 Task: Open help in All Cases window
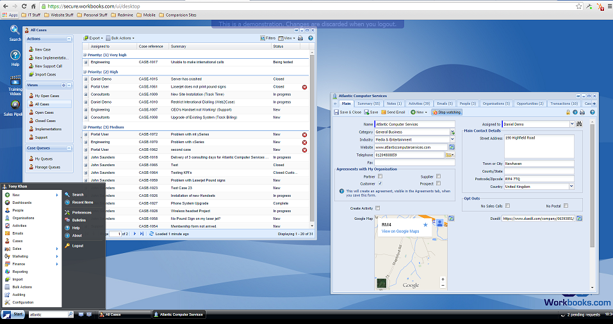point(311,38)
